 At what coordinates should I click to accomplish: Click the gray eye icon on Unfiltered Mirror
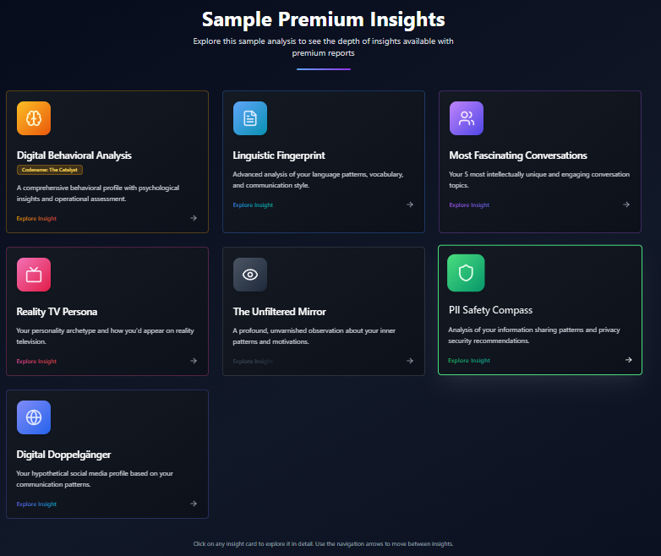[250, 275]
